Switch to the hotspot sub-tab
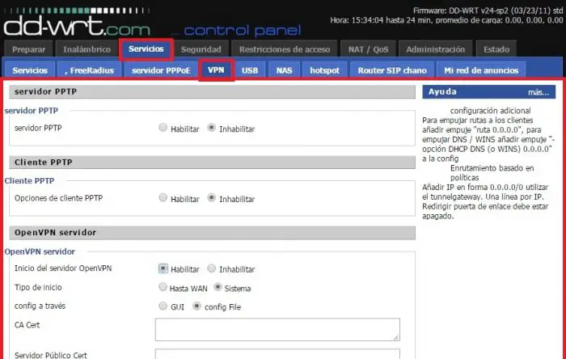 click(324, 70)
